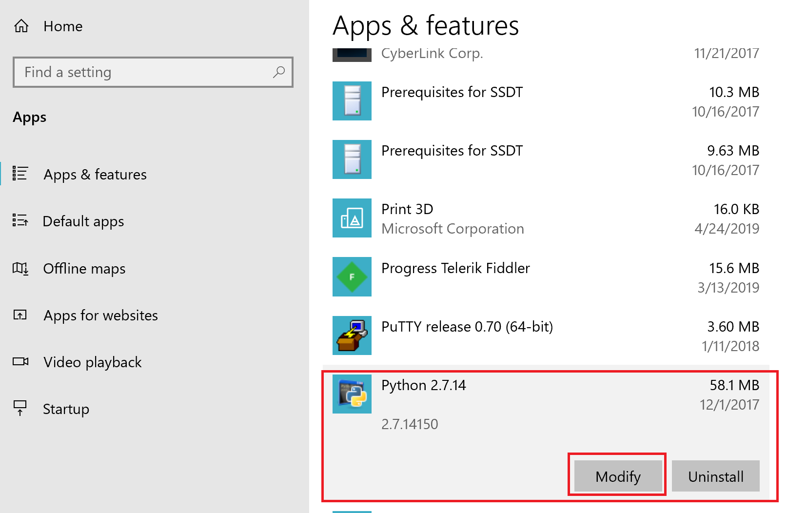Go to Offline maps section
787x513 pixels.
point(84,269)
